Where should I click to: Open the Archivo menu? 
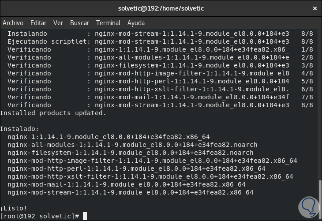click(x=13, y=23)
